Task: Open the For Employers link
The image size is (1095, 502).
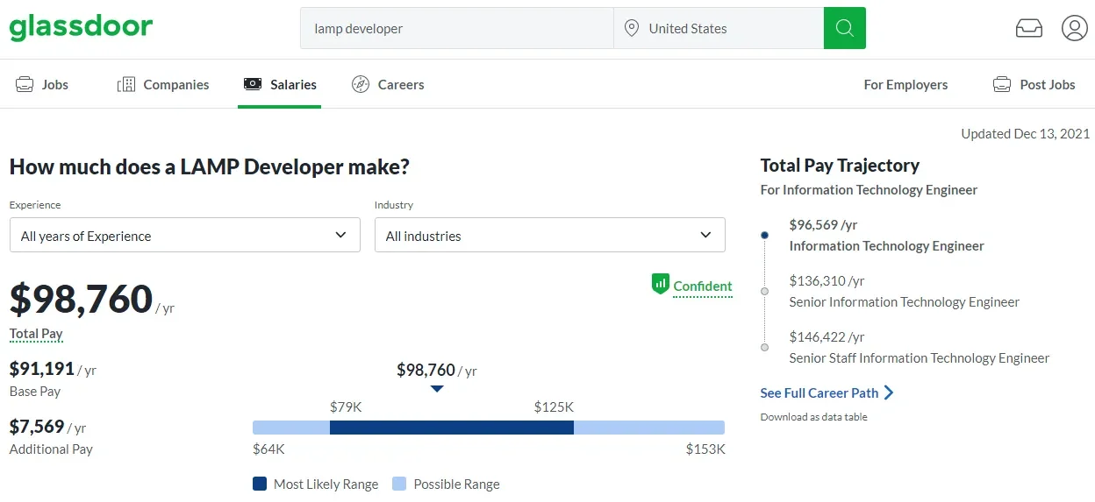Action: (x=905, y=84)
